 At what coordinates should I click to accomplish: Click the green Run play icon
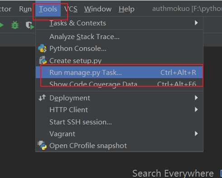coord(1,25)
